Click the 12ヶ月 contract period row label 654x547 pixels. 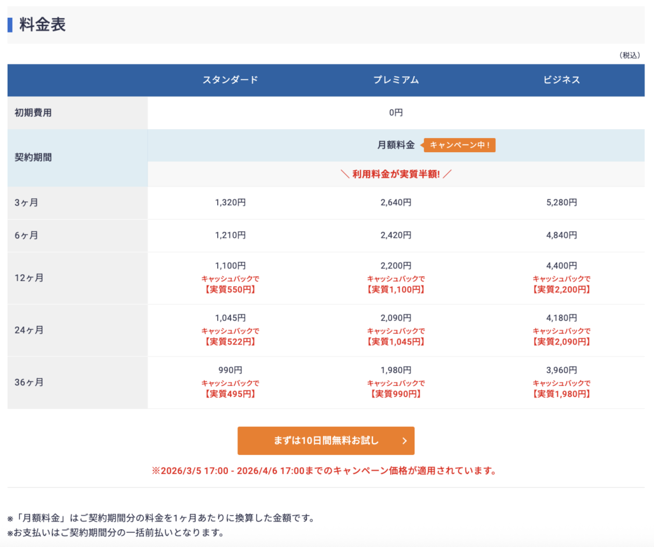pyautogui.click(x=29, y=278)
